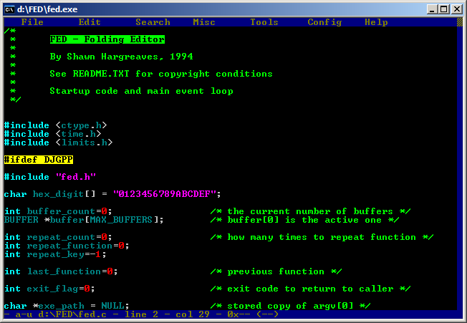Open the Misc menu
Viewport: 467px width, 323px height.
coord(204,22)
